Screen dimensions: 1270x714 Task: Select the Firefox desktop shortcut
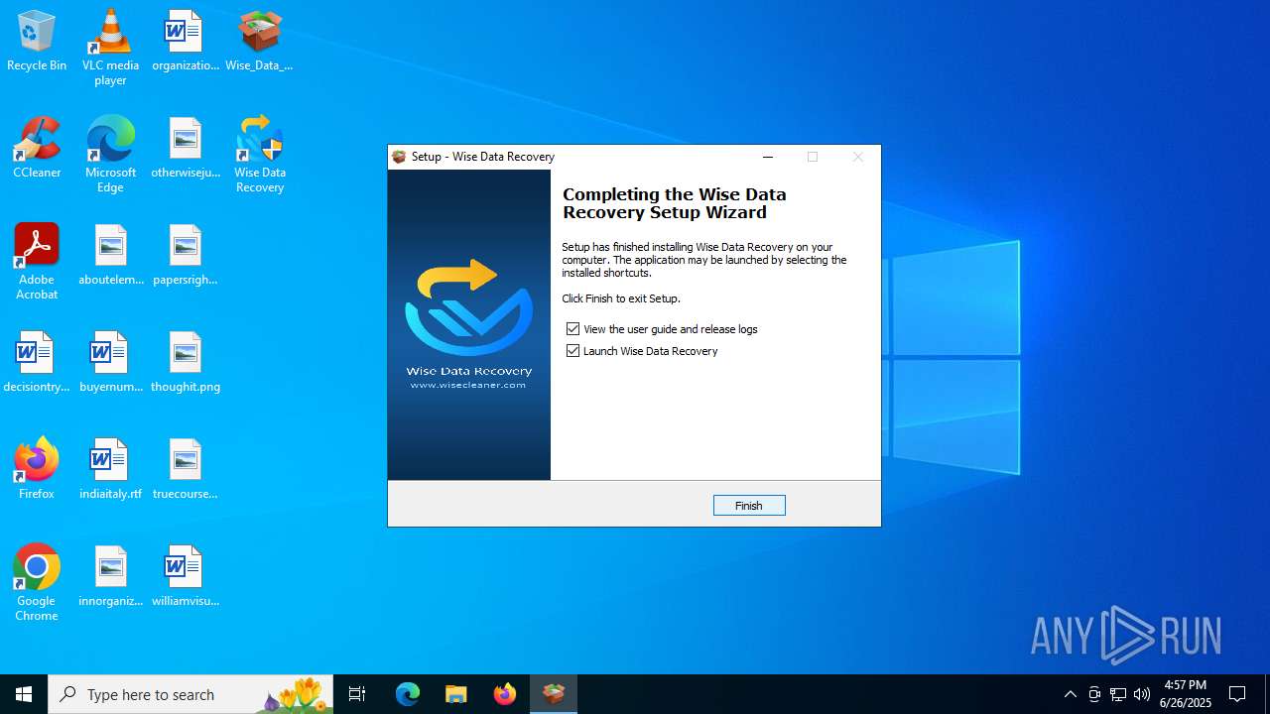[37, 469]
